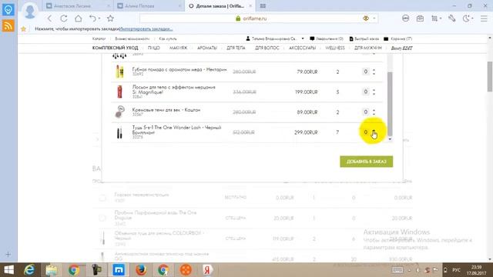Open the touch keyboard tray icon

coord(397,270)
